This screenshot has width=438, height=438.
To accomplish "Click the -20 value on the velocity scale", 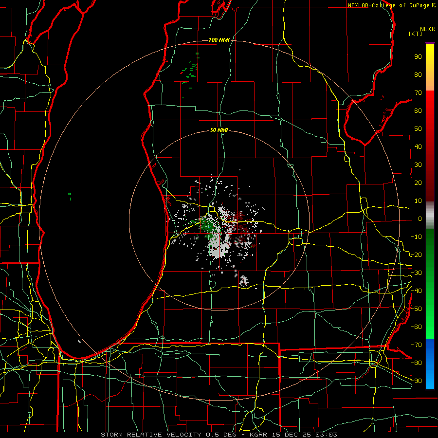I will pos(416,255).
